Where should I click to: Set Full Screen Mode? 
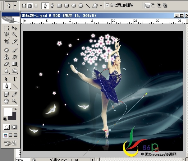coord(15,135)
